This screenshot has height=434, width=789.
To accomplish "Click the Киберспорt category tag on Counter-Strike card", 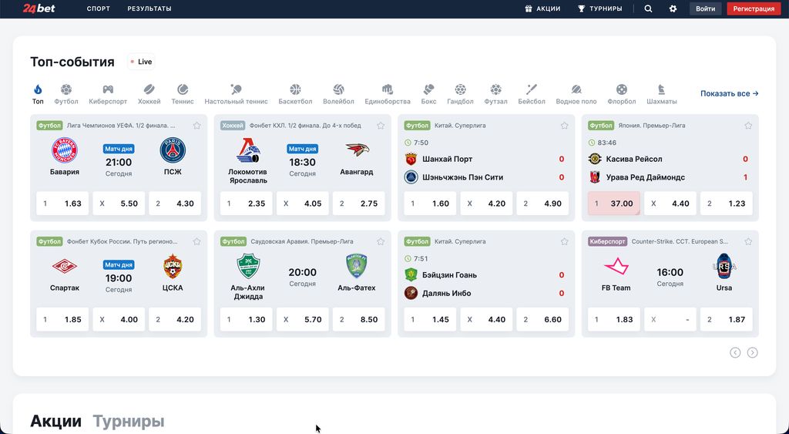I will pos(607,242).
